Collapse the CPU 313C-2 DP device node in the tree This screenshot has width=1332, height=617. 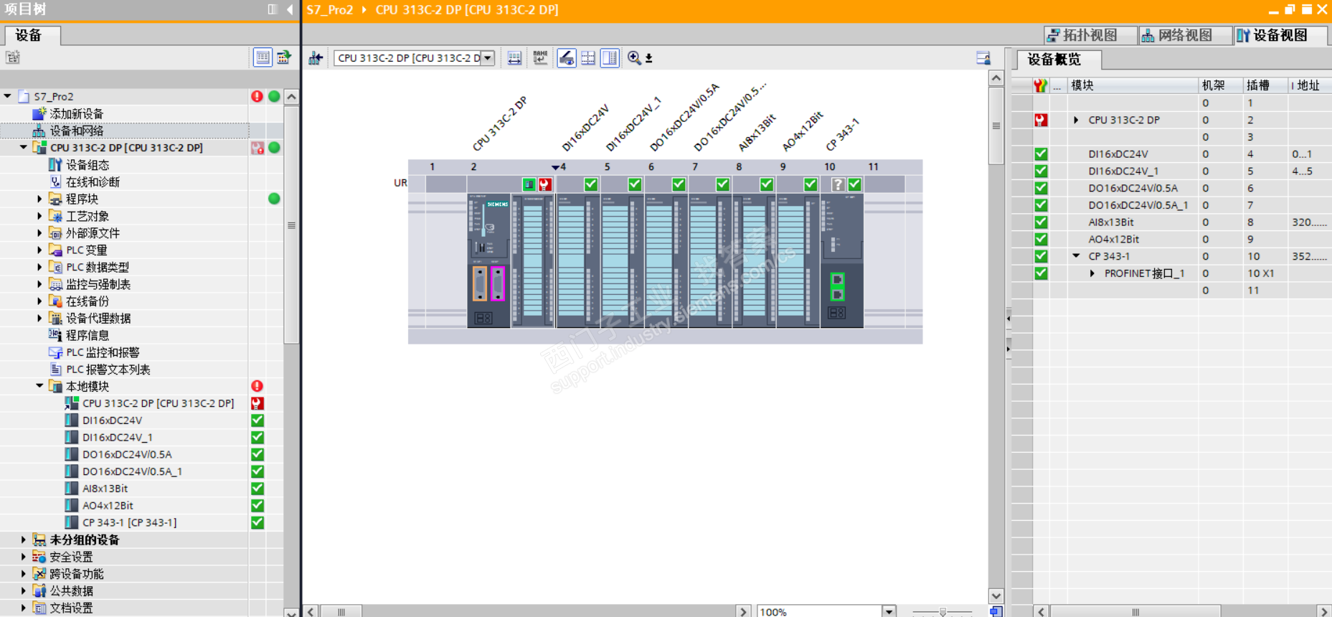(24, 147)
